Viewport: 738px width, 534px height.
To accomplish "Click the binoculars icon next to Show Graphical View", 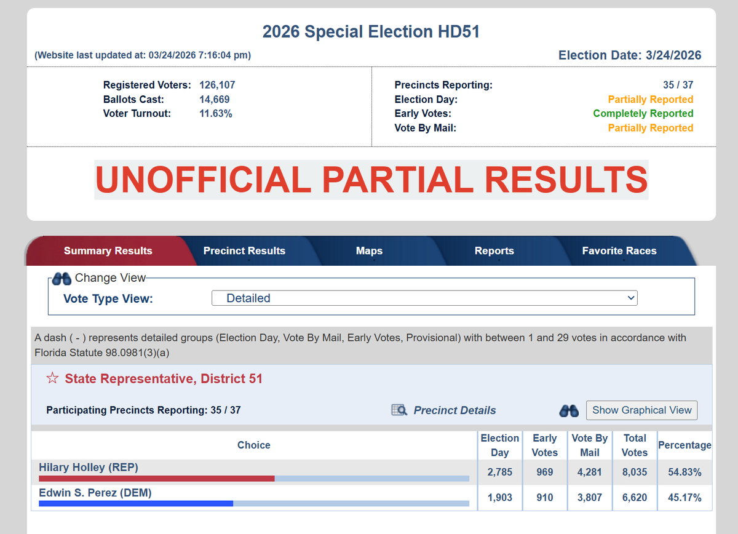I will 569,410.
